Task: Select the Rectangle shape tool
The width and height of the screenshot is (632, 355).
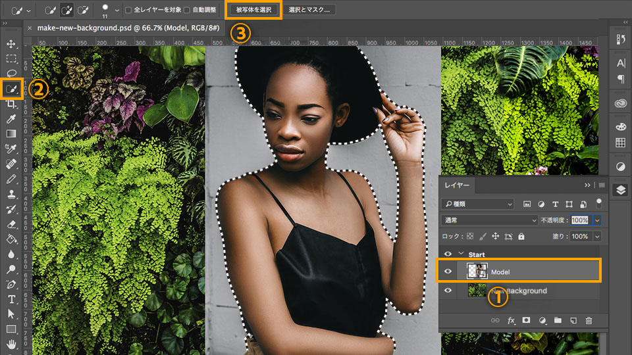Action: 11,329
